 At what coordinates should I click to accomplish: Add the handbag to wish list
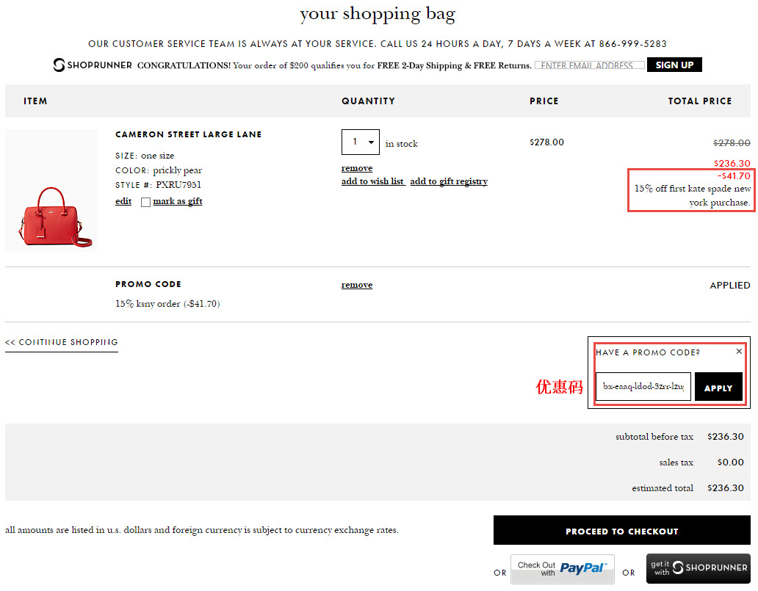(372, 181)
